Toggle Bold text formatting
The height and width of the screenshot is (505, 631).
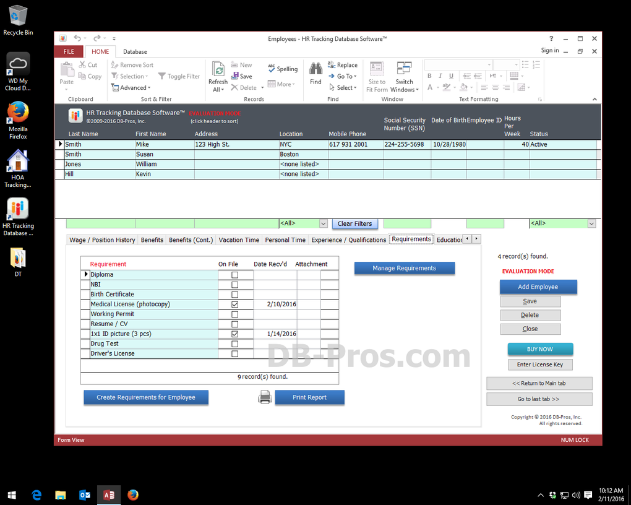click(x=429, y=76)
